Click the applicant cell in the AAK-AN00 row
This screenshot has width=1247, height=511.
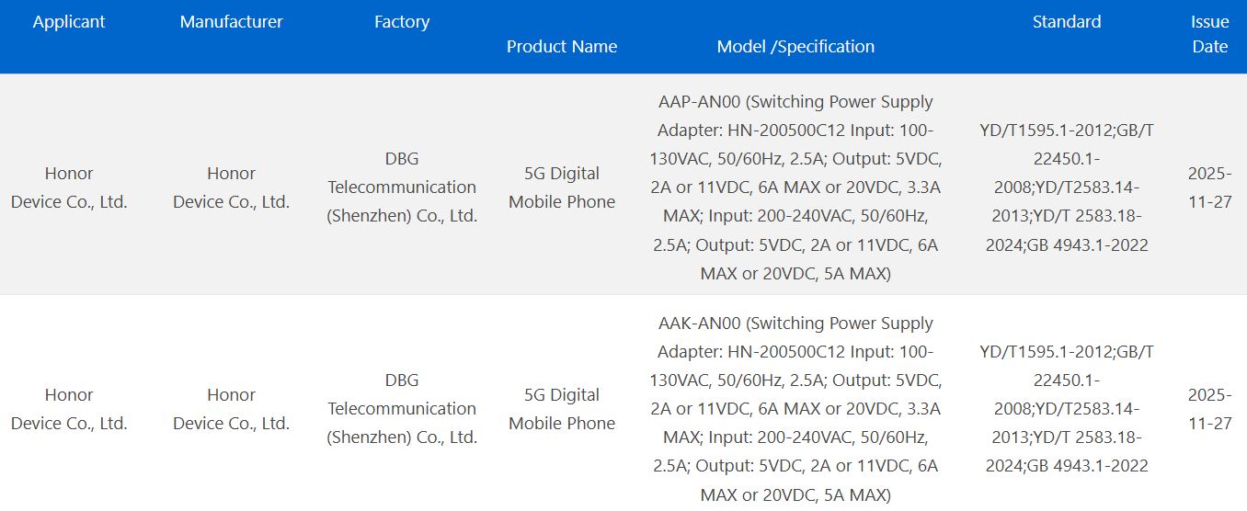click(69, 409)
